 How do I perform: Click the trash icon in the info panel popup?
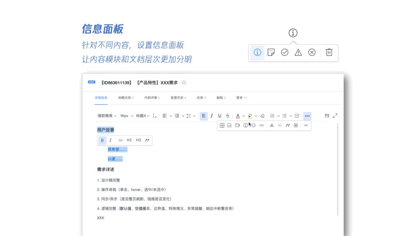(x=329, y=52)
